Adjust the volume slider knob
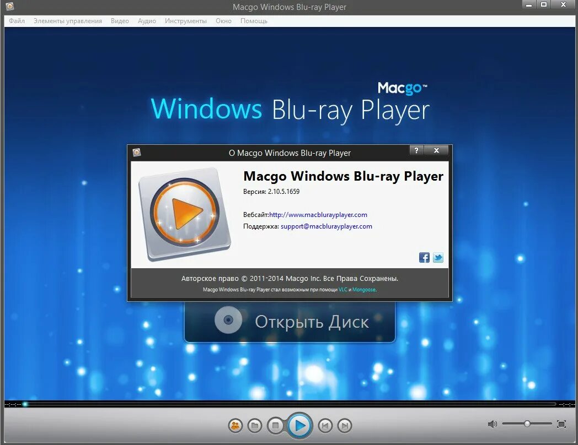 [527, 424]
